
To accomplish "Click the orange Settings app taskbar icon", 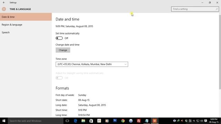I will (x=154, y=121).
